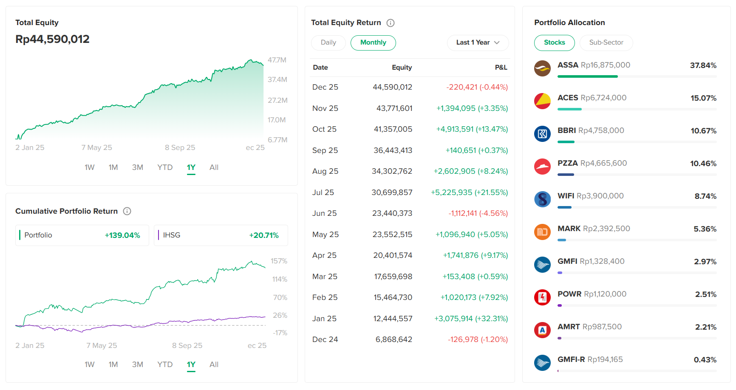
Task: Click Jun 25 P&L -1,112,141 (-4.56%)
Action: pos(478,213)
